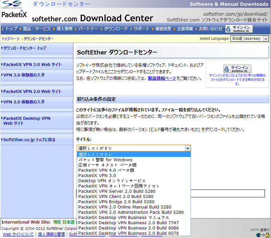Open PacketiX VPN 2.0 Web サイト sidebar link

(32, 91)
